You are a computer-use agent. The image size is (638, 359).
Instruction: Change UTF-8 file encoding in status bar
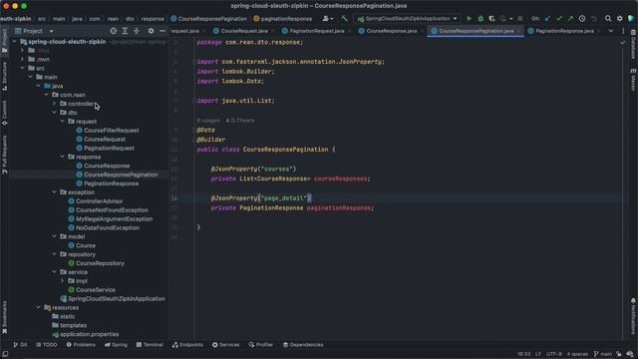click(x=554, y=354)
